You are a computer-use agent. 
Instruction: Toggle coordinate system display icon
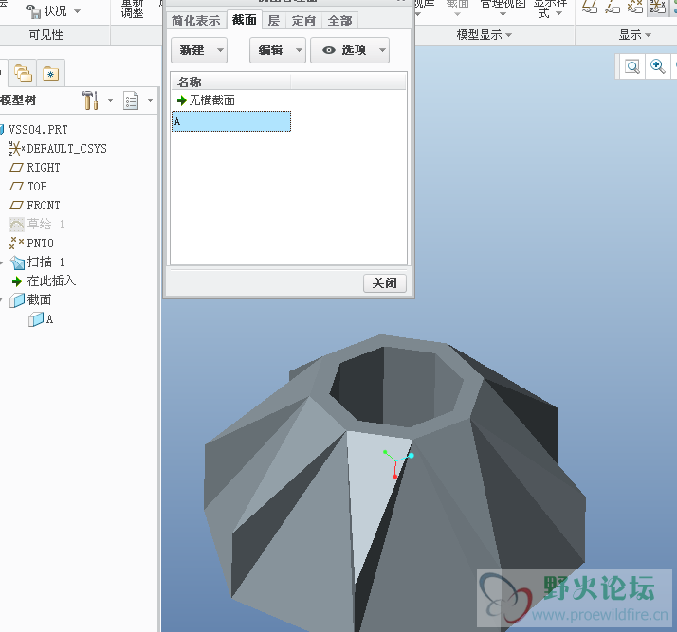[x=657, y=7]
